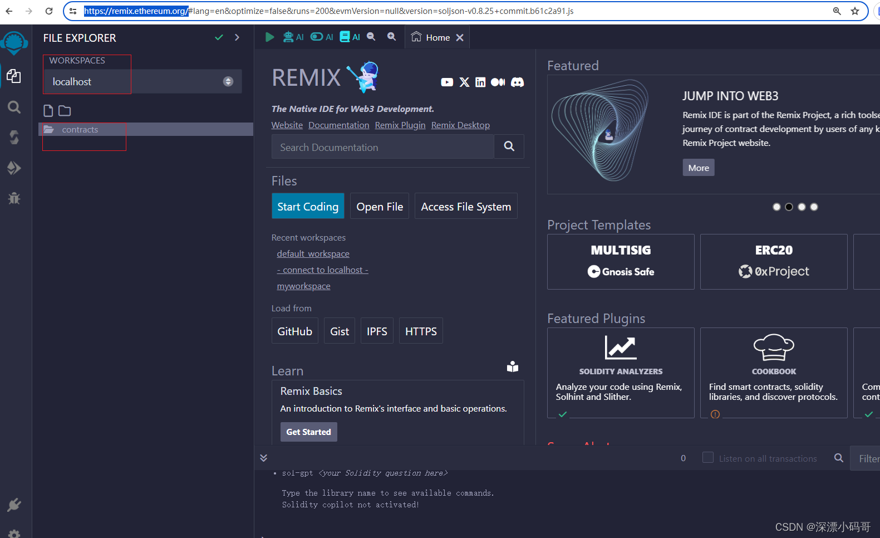Select the first featured carousel dot
The height and width of the screenshot is (538, 880).
pyautogui.click(x=776, y=207)
